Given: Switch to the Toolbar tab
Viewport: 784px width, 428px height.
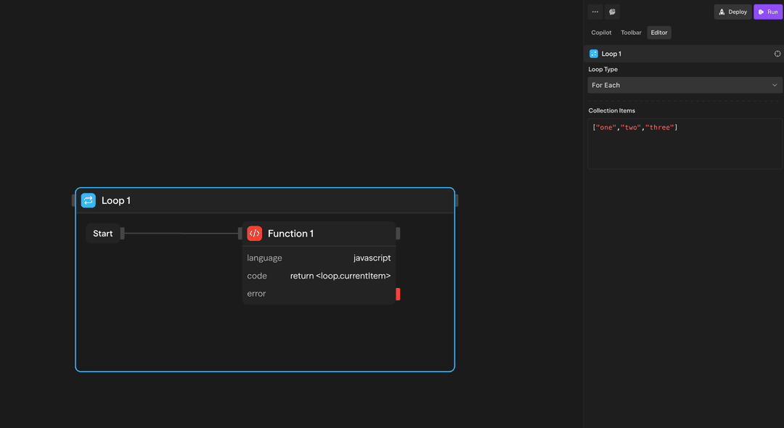Looking at the screenshot, I should pyautogui.click(x=631, y=33).
